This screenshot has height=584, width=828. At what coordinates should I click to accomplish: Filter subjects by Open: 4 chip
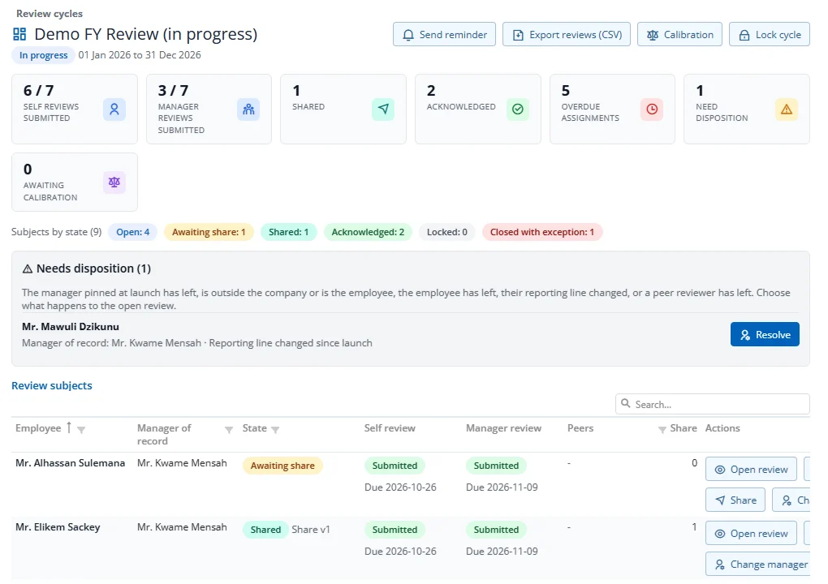(x=132, y=232)
